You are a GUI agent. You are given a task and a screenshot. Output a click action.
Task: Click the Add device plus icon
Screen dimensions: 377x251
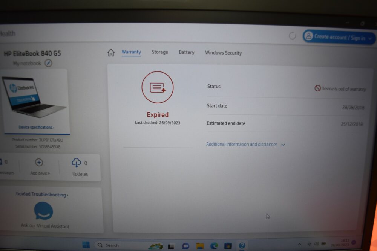point(39,163)
